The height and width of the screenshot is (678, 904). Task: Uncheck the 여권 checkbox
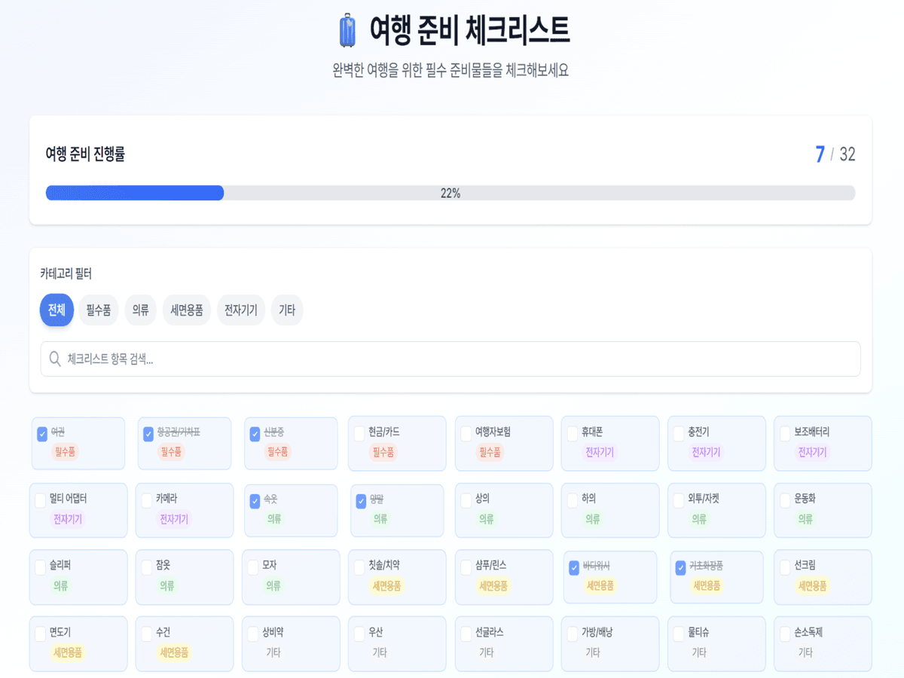[x=42, y=434]
